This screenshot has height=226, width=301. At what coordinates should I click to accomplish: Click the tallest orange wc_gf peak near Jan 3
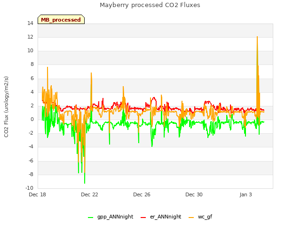click(x=257, y=37)
